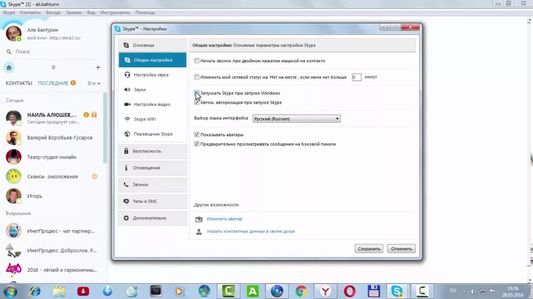Click the Skype logo icon in Основные header
Screen dimensions: 533x299
point(126,45)
